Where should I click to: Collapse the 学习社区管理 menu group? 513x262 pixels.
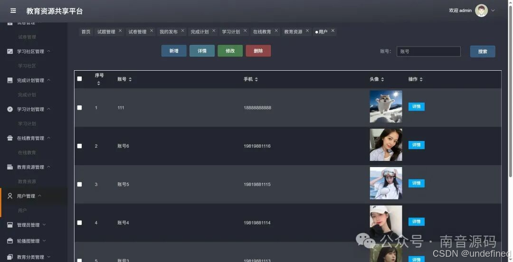point(49,51)
